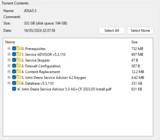Click the Select All button

(x=112, y=31)
